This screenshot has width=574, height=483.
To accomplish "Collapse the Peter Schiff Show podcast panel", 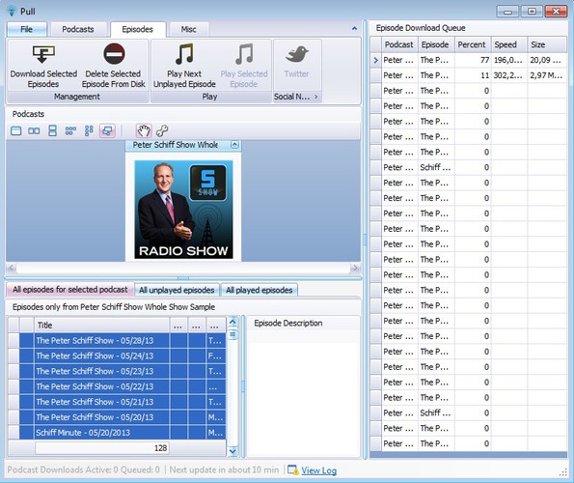I will [235, 145].
